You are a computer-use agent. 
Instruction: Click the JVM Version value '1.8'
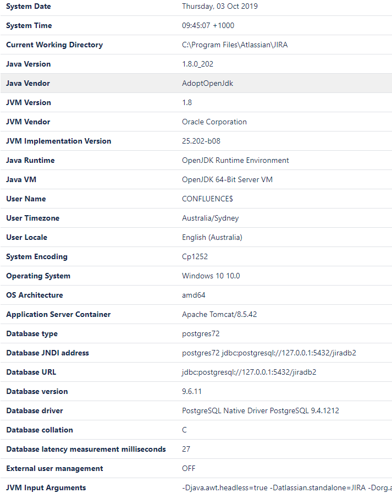click(x=186, y=102)
